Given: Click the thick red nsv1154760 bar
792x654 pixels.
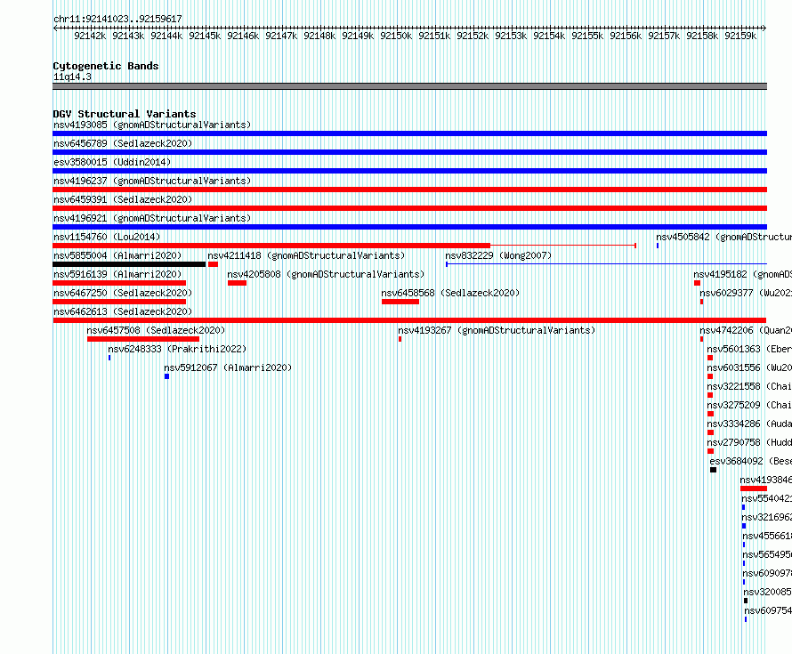Looking at the screenshot, I should click(x=271, y=246).
